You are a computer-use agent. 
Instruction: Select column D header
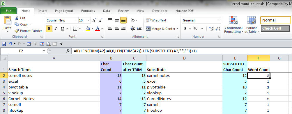(x=184, y=58)
